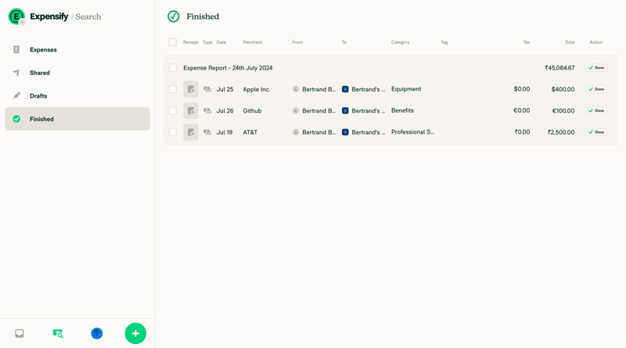The image size is (626, 348).
Task: Open the workspace switcher arrow on logo
Action: click(x=23, y=23)
